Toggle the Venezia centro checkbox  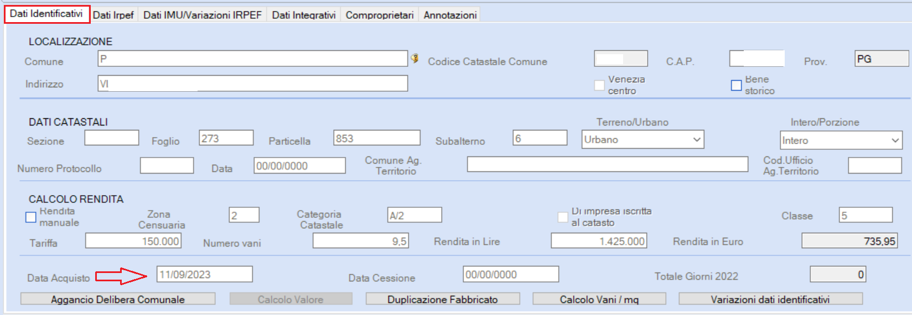coord(599,85)
